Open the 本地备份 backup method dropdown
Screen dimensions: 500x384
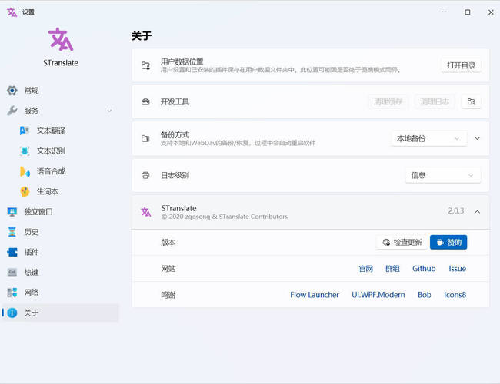428,138
